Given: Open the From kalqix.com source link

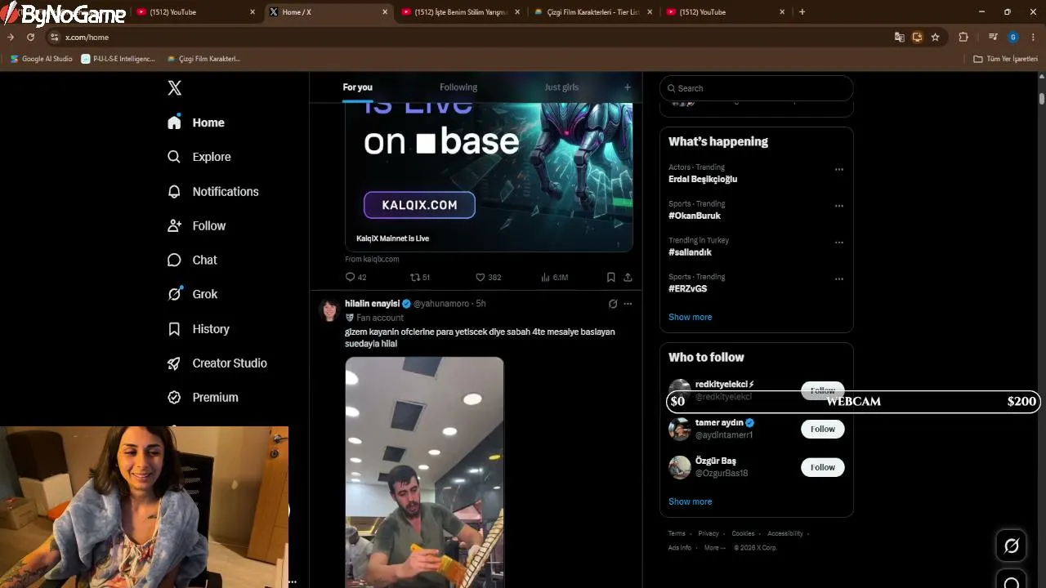Looking at the screenshot, I should (x=372, y=259).
